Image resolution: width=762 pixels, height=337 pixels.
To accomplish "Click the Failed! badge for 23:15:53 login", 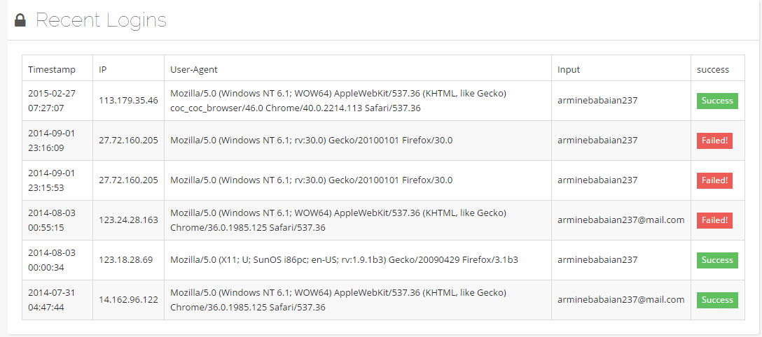I will pos(714,180).
